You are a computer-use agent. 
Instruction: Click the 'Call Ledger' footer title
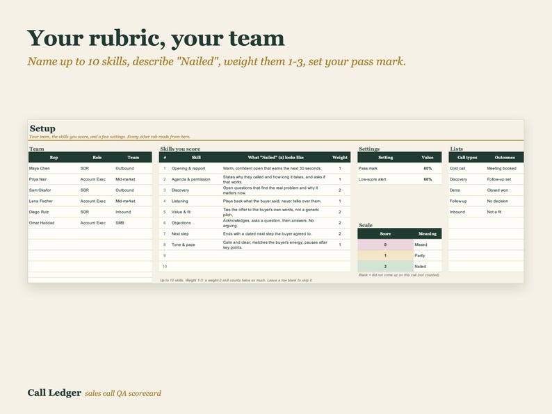(54, 392)
